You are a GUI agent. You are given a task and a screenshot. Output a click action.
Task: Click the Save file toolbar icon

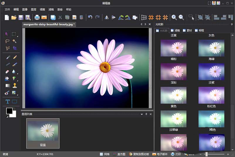[x=21, y=17]
